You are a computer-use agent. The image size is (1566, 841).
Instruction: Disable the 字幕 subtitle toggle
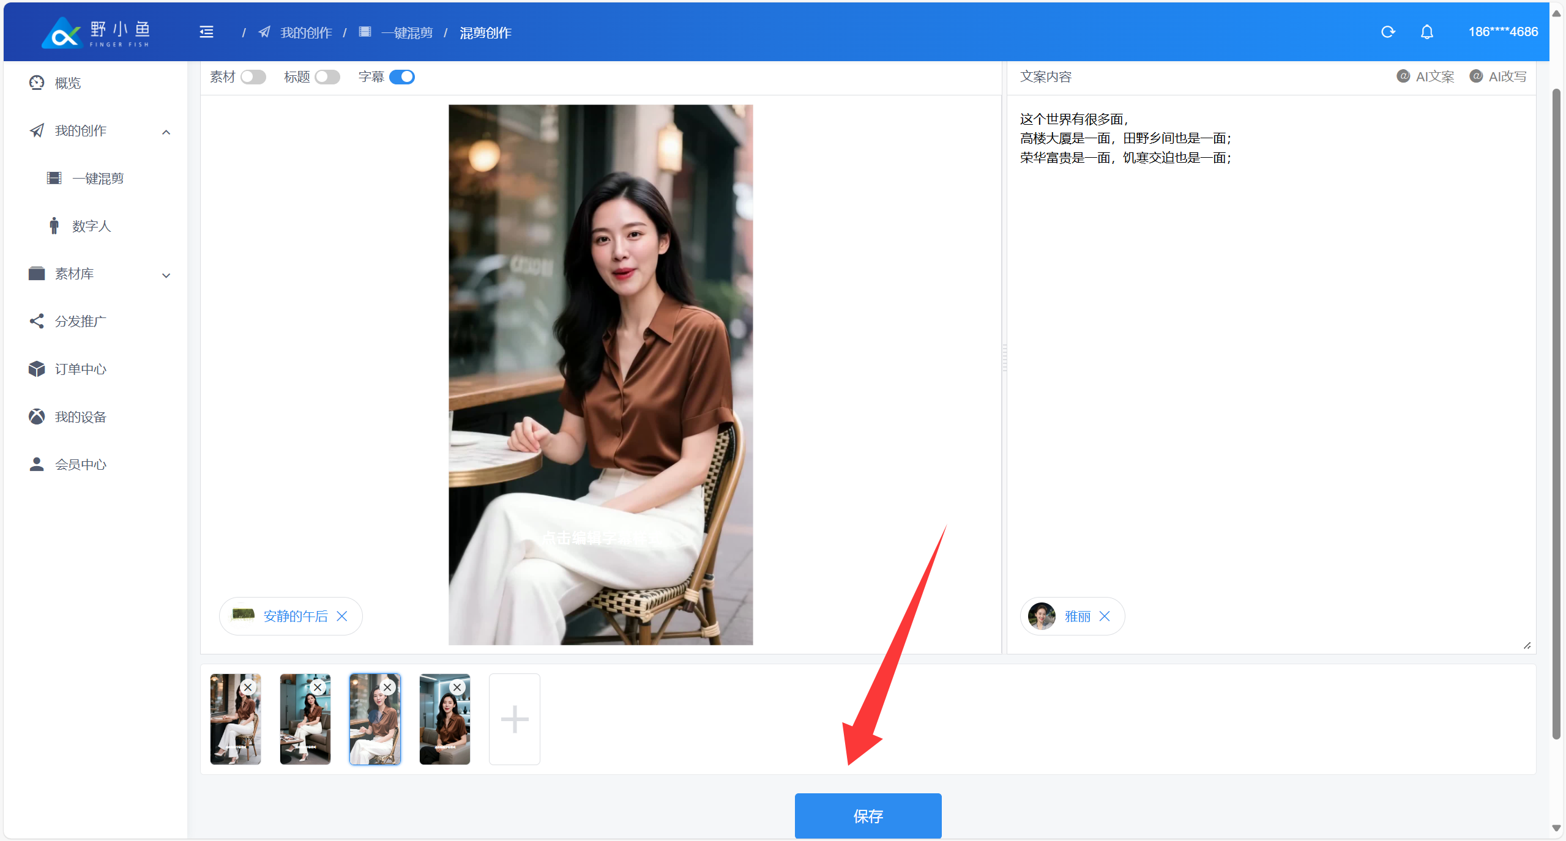[402, 77]
